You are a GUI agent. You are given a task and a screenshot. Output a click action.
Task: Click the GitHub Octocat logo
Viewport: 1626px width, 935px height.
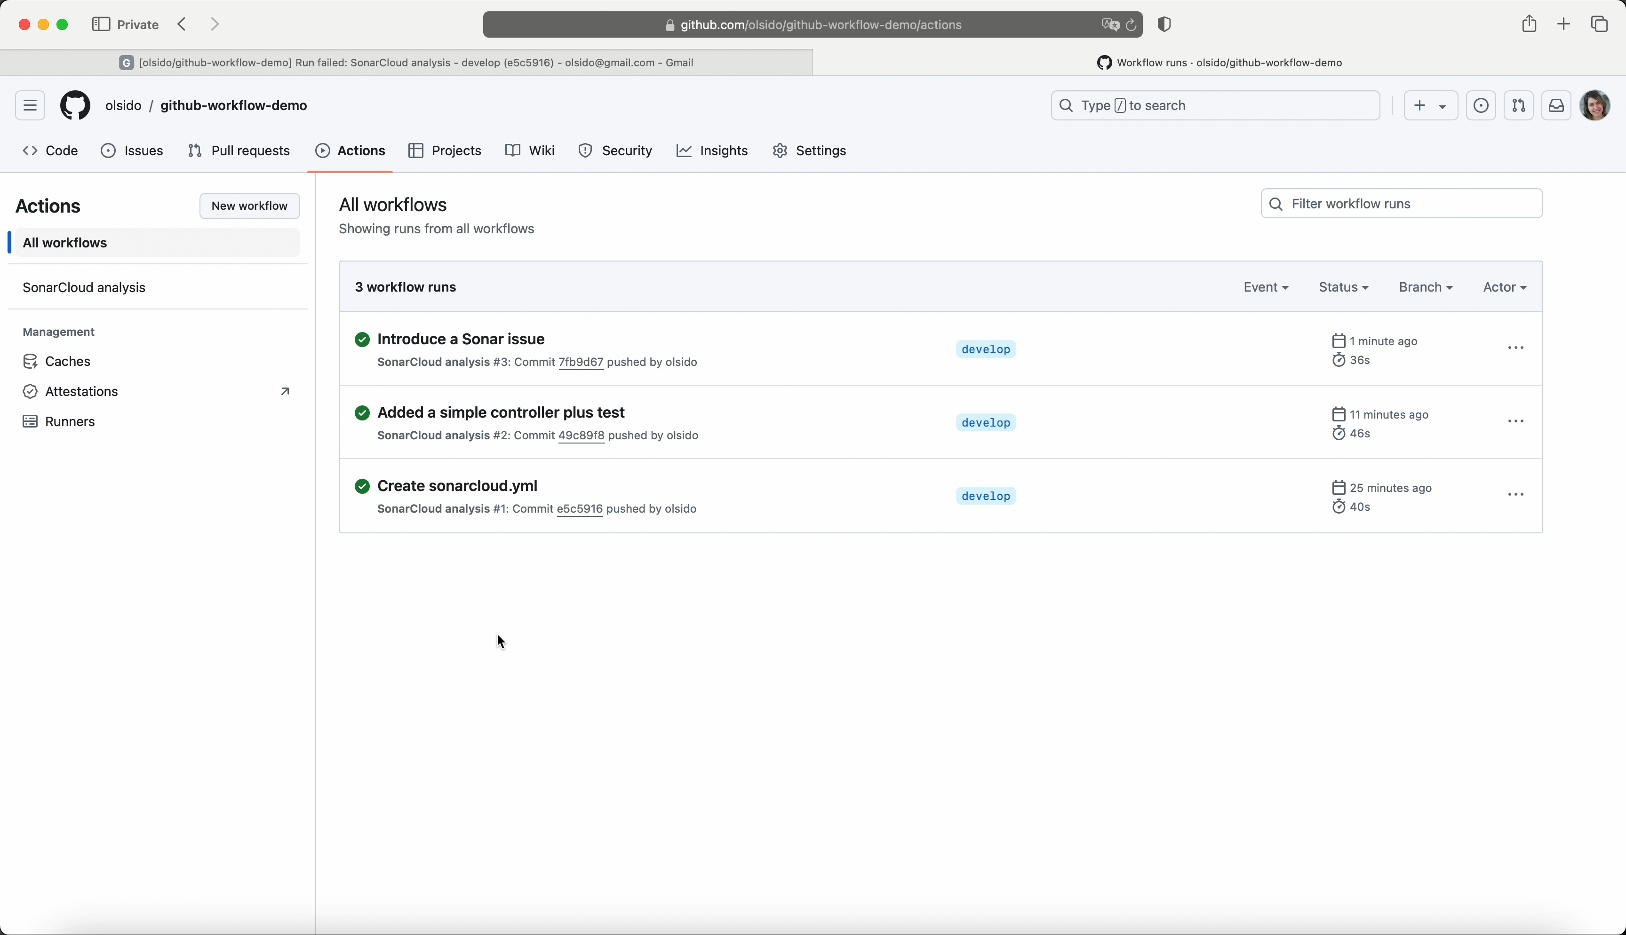coord(75,105)
